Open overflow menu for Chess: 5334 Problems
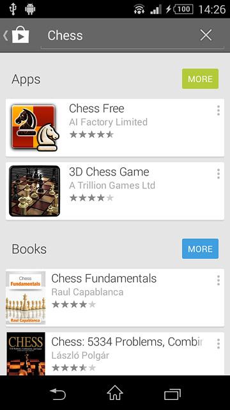Viewport: 230px width, 410px height. (218, 343)
